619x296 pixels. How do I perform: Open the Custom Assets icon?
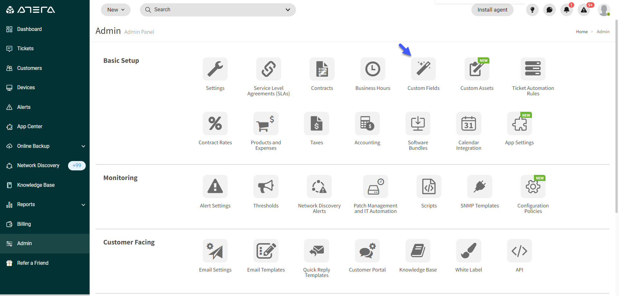pos(477,69)
